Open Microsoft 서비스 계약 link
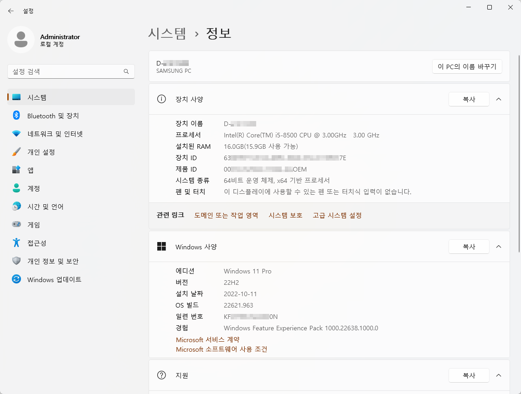The height and width of the screenshot is (394, 521). (x=207, y=339)
